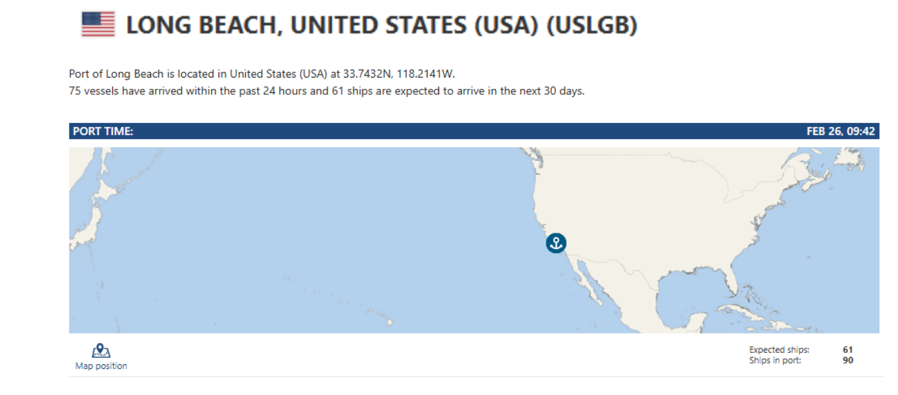Click the anchor port marker on map
The width and height of the screenshot is (898, 395).
pos(556,243)
